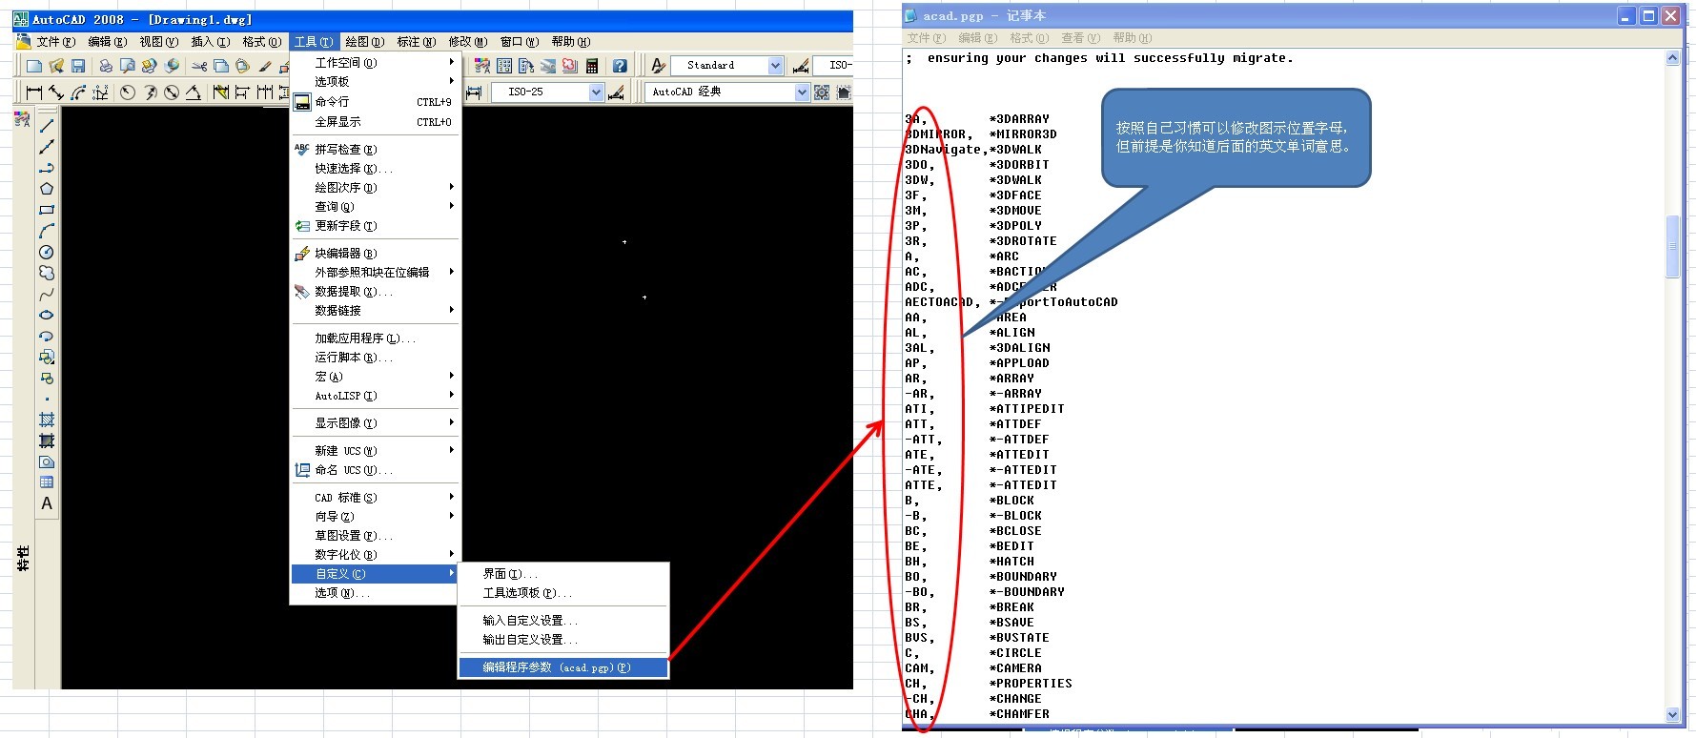Click the New drawing icon in the toolbar
1696x738 pixels.
[x=34, y=66]
